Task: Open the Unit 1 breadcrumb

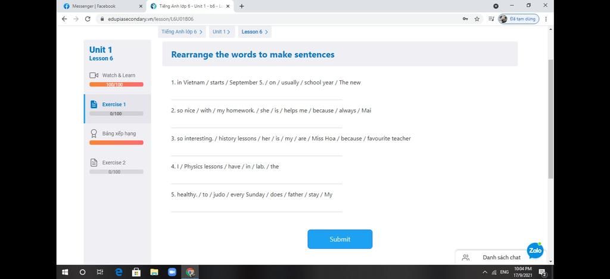Action: (222, 32)
